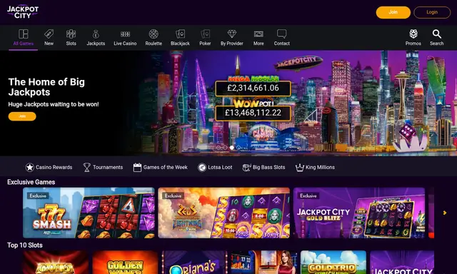The image size is (457, 274).
Task: Click the King Millions crown icon
Action: (x=300, y=168)
